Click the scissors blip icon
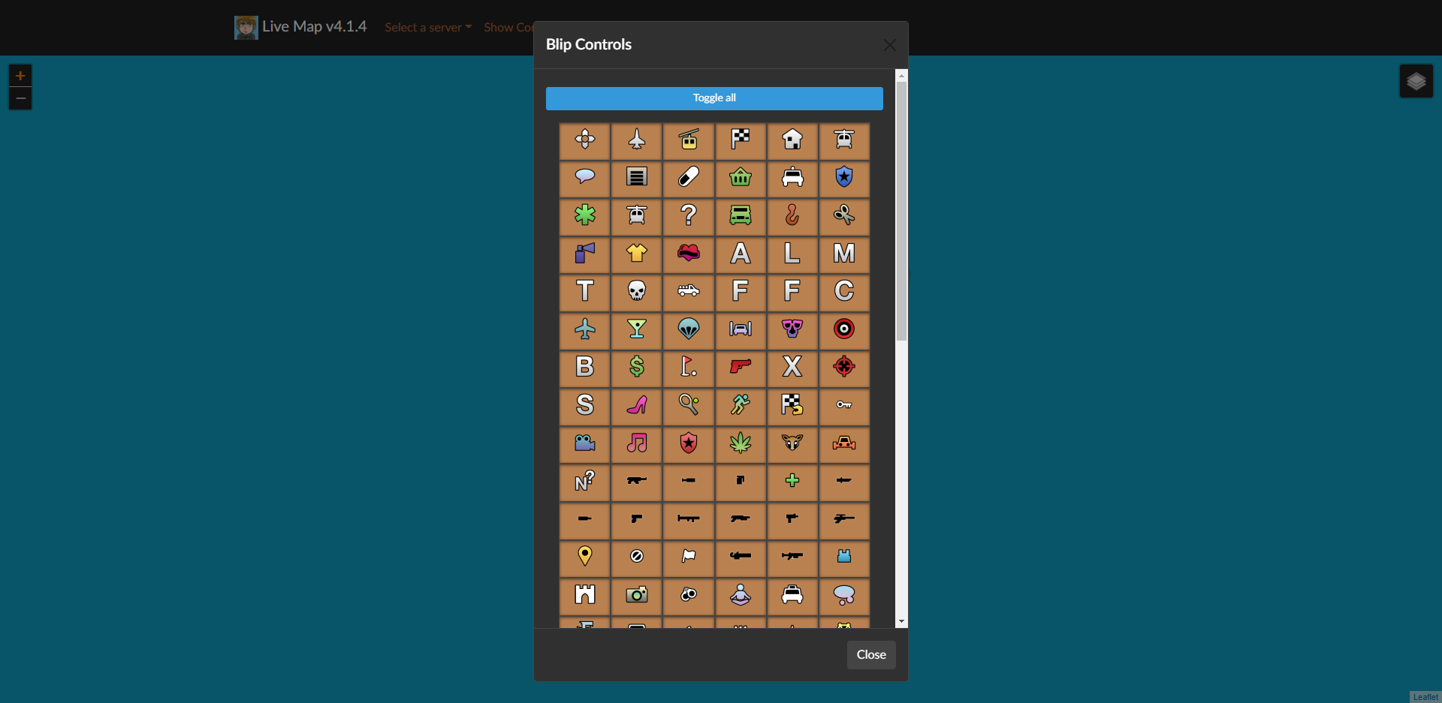The width and height of the screenshot is (1442, 703). (x=844, y=216)
